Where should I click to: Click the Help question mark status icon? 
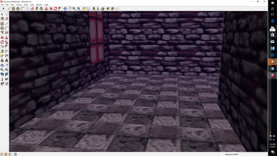pyautogui.click(x=16, y=154)
